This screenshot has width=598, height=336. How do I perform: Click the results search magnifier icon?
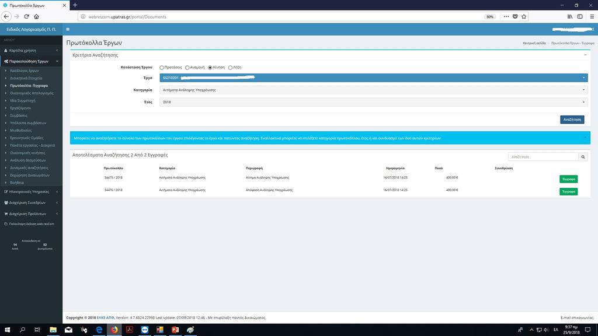[x=583, y=157]
